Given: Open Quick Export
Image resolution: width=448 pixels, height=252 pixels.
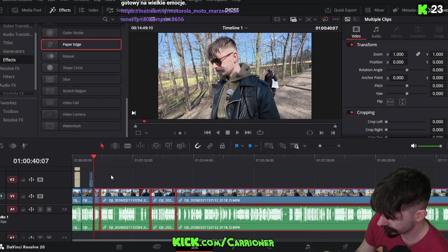Looking at the screenshot, I should pyautogui.click(x=341, y=10).
